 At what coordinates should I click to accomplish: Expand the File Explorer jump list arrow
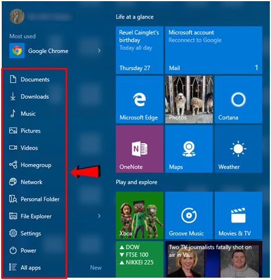tap(99, 216)
